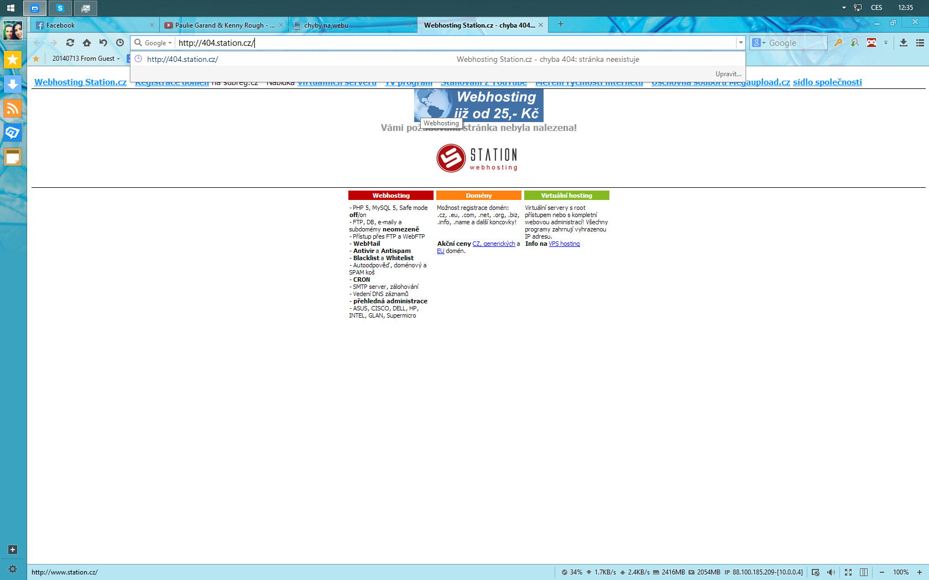
Task: Open Maxthon taskbar button
Action: [x=34, y=8]
